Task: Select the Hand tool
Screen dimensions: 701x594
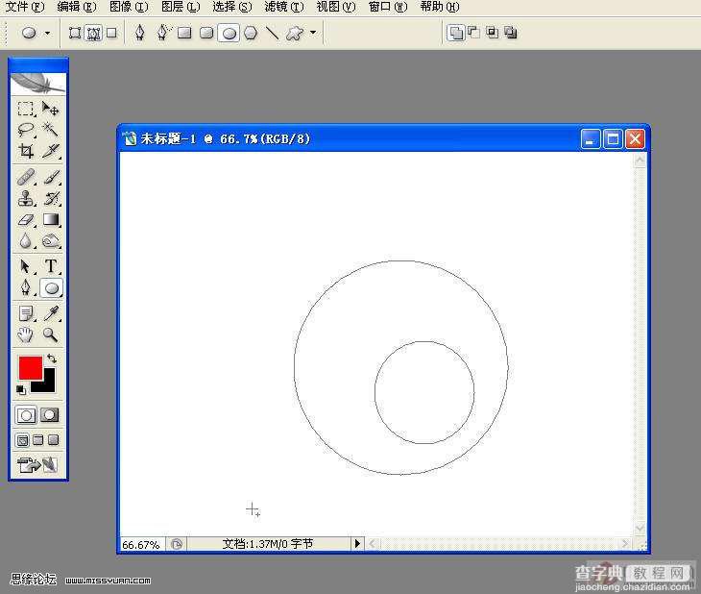Action: 26,334
